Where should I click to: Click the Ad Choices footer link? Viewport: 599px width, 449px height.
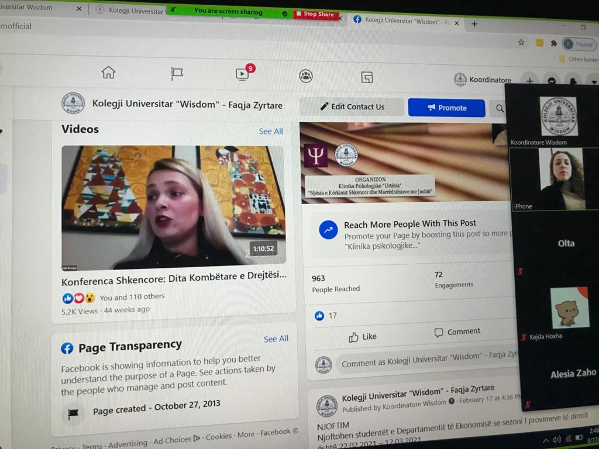[176, 440]
